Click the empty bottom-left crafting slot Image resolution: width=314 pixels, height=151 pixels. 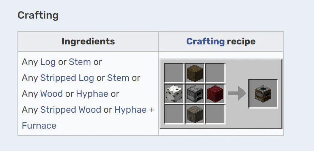[x=174, y=114]
